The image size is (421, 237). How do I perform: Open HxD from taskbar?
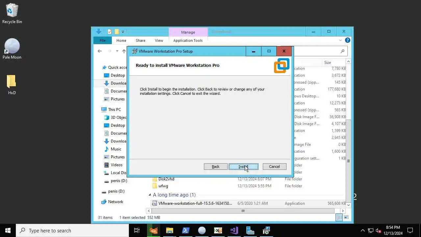tap(218, 230)
